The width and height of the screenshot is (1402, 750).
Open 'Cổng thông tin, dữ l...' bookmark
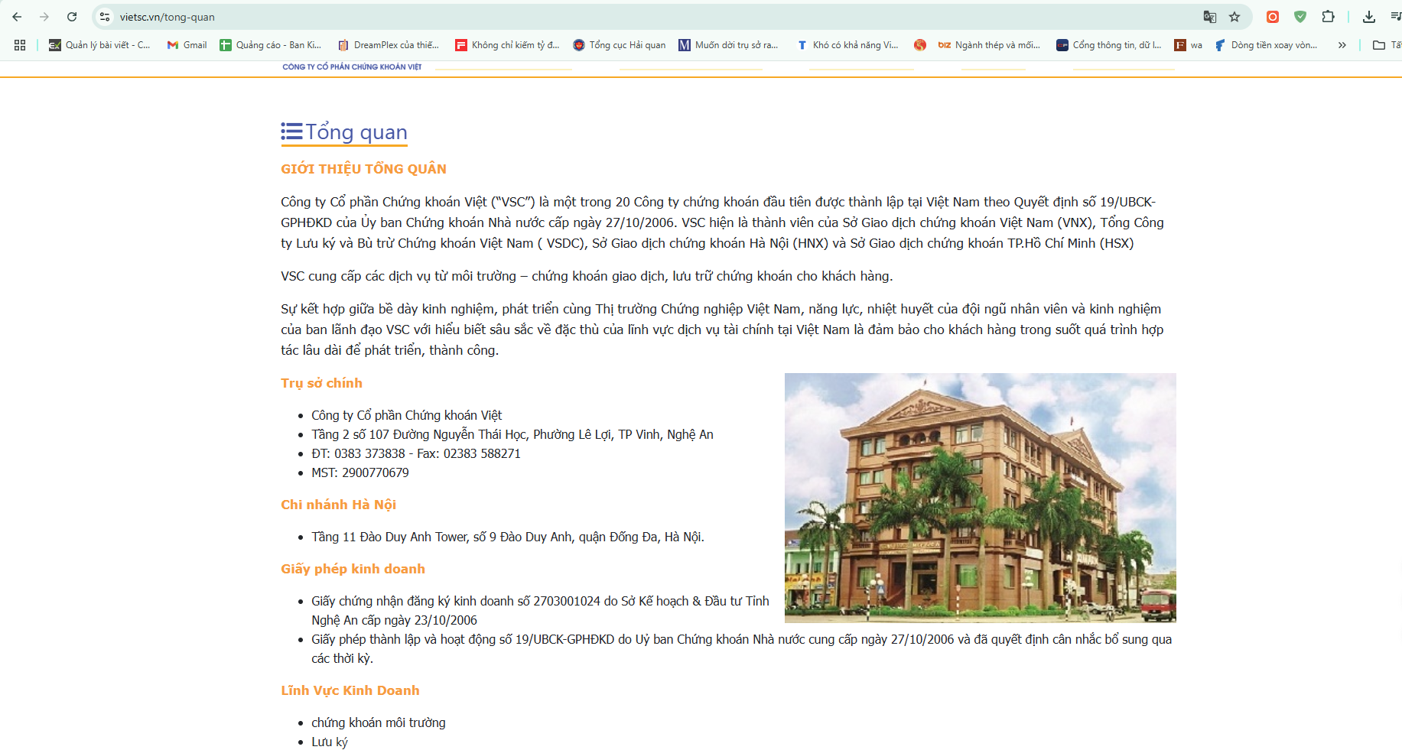[1109, 45]
